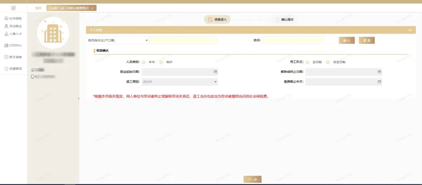Expand the 退工原因 dropdown
Viewport: 422px width, 185px height.
click(180, 82)
